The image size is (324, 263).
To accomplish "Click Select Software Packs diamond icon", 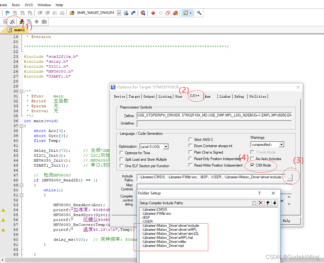I will tap(36, 22).
